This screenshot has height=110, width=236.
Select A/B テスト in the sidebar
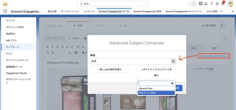click(19, 40)
